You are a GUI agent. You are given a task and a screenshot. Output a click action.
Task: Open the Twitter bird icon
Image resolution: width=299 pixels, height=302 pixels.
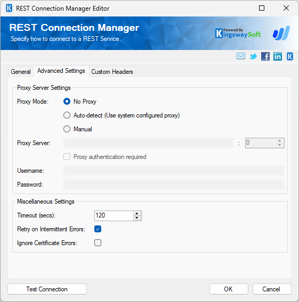pos(253,56)
